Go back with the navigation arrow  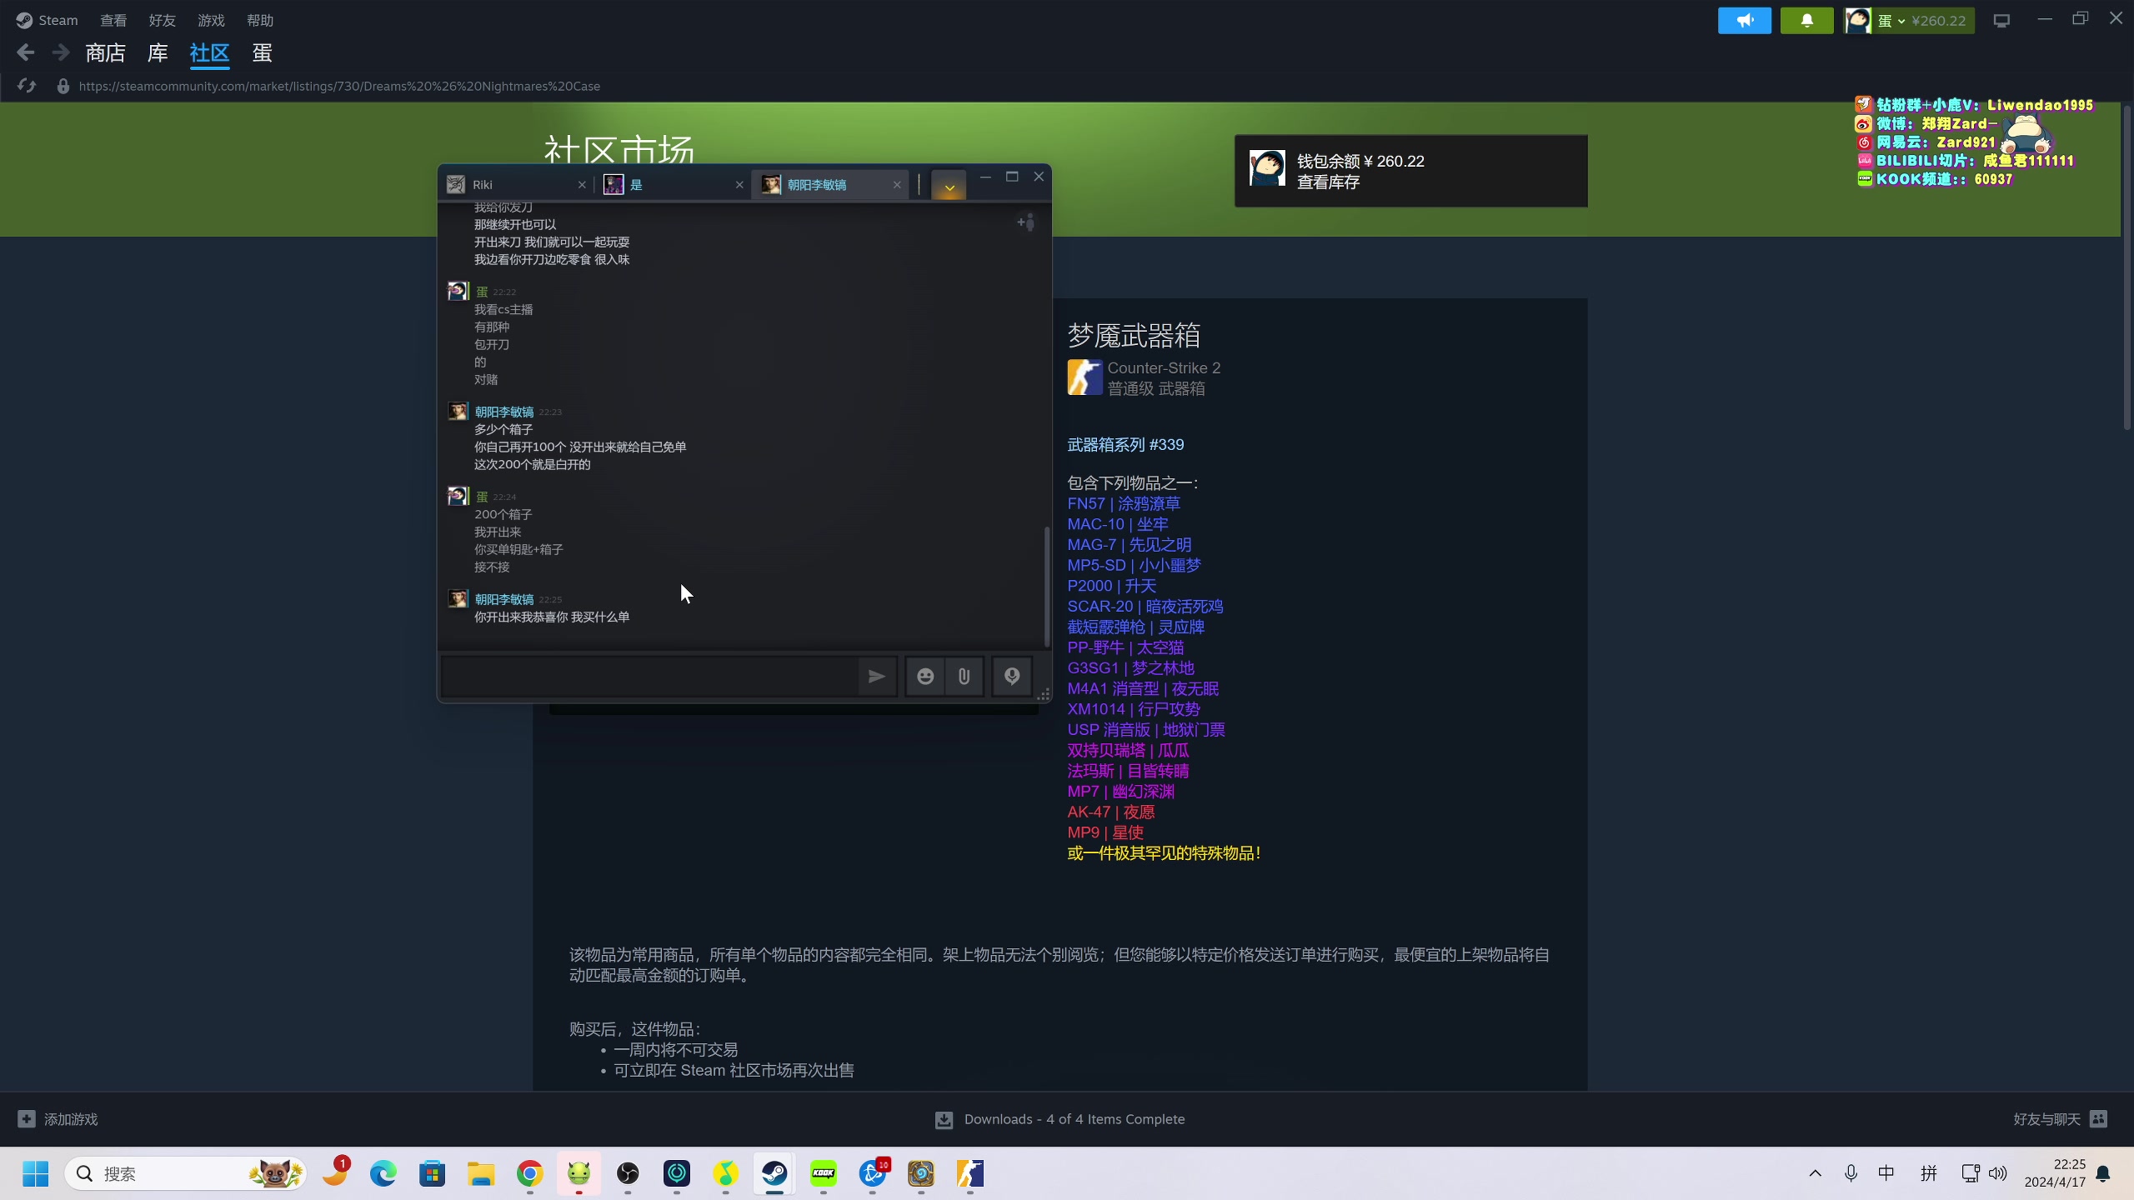coord(25,53)
